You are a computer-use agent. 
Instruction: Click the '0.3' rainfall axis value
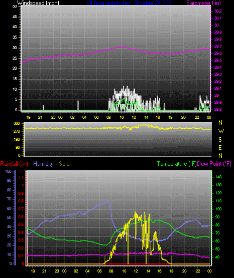point(21,240)
